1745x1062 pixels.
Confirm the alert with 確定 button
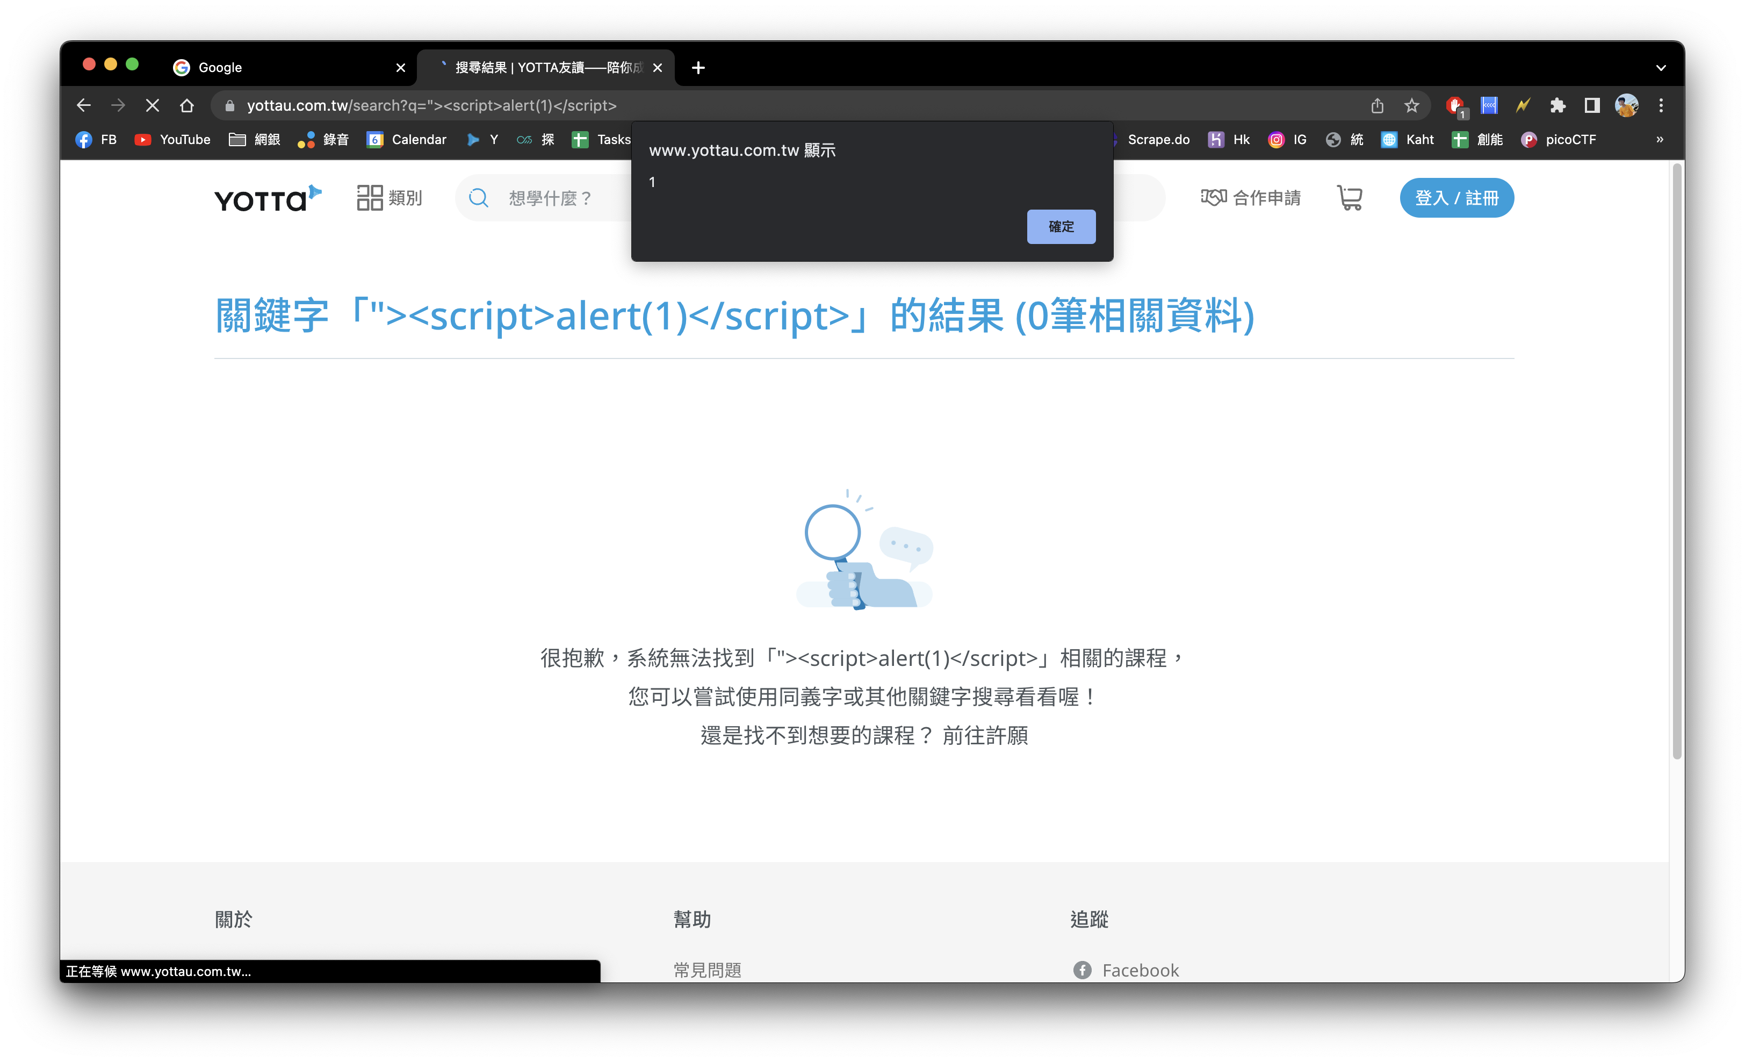point(1061,227)
